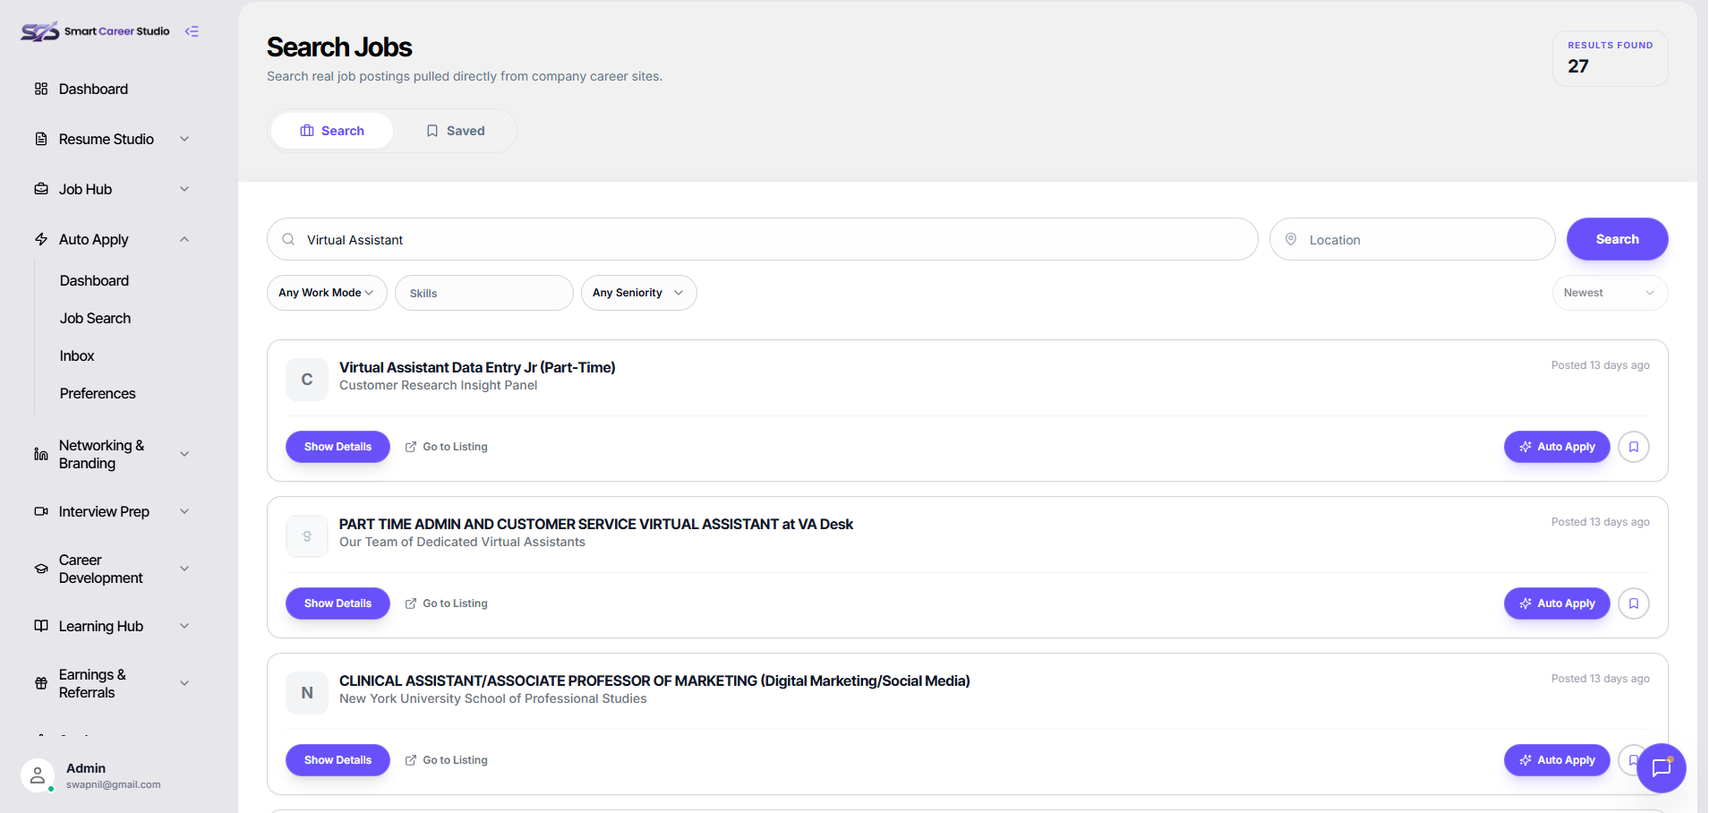This screenshot has height=813, width=1709.
Task: Click the N logo for New York University
Action: (x=307, y=693)
